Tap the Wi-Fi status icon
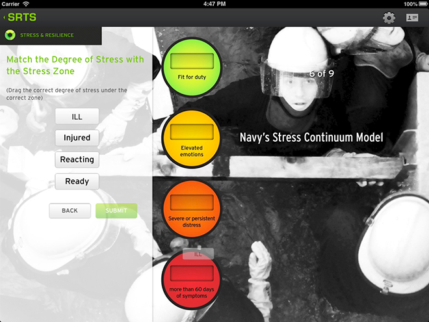 tap(25, 4)
